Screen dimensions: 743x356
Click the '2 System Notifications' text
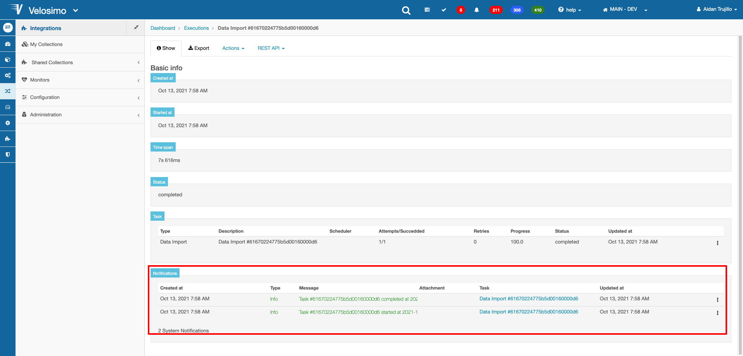point(183,331)
